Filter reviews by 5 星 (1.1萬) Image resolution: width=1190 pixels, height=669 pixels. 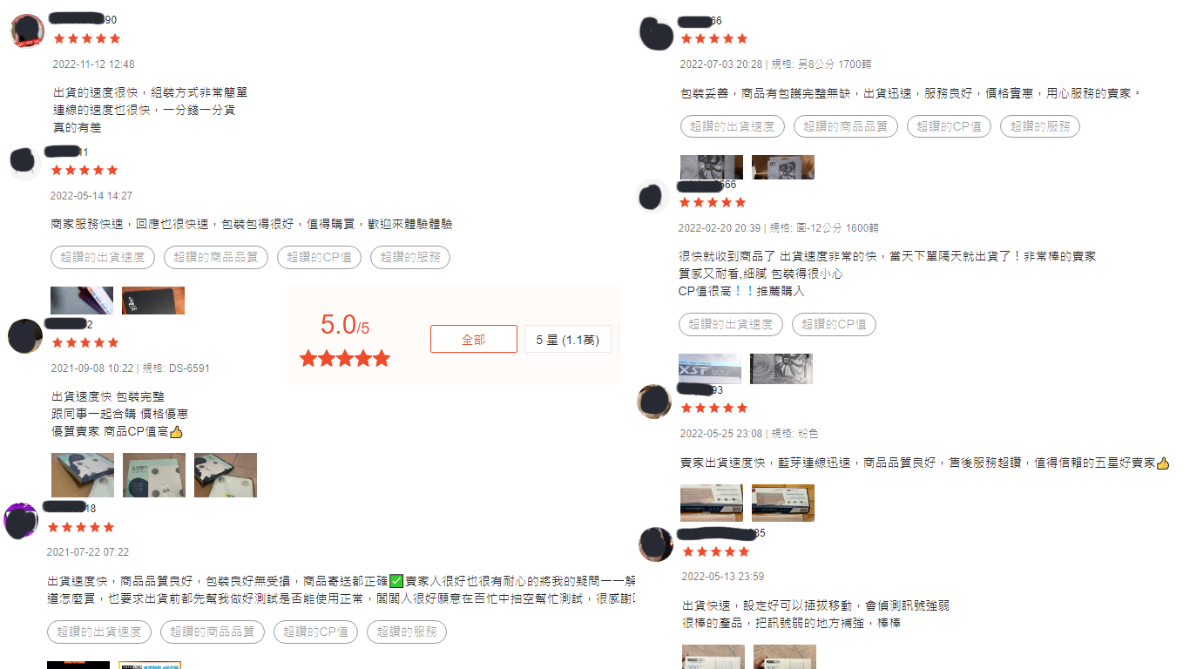(567, 339)
